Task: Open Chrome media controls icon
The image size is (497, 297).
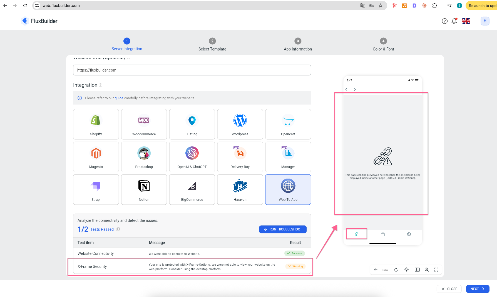Action: click(449, 6)
